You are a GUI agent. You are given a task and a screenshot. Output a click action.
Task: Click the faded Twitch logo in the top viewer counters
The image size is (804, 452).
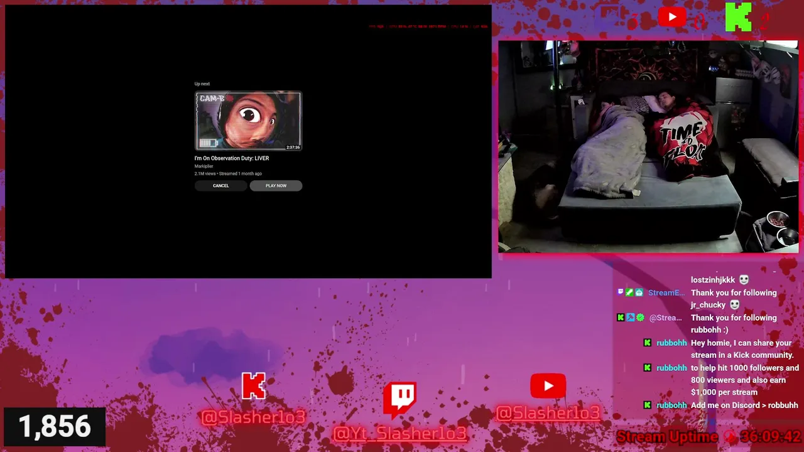(610, 17)
